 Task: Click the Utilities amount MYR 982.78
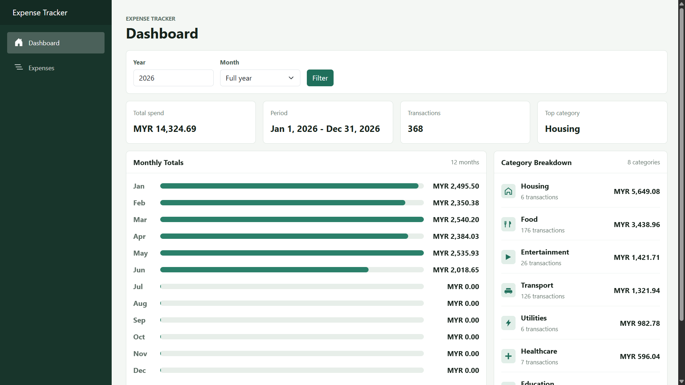pyautogui.click(x=640, y=323)
